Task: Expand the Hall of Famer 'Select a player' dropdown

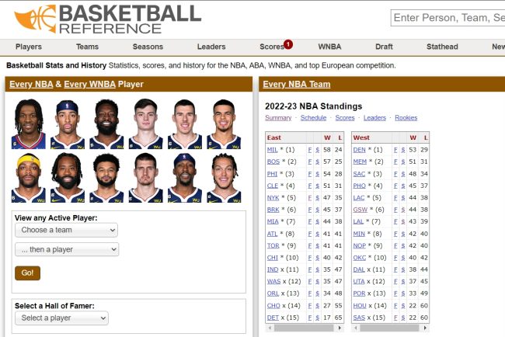Action: point(61,318)
